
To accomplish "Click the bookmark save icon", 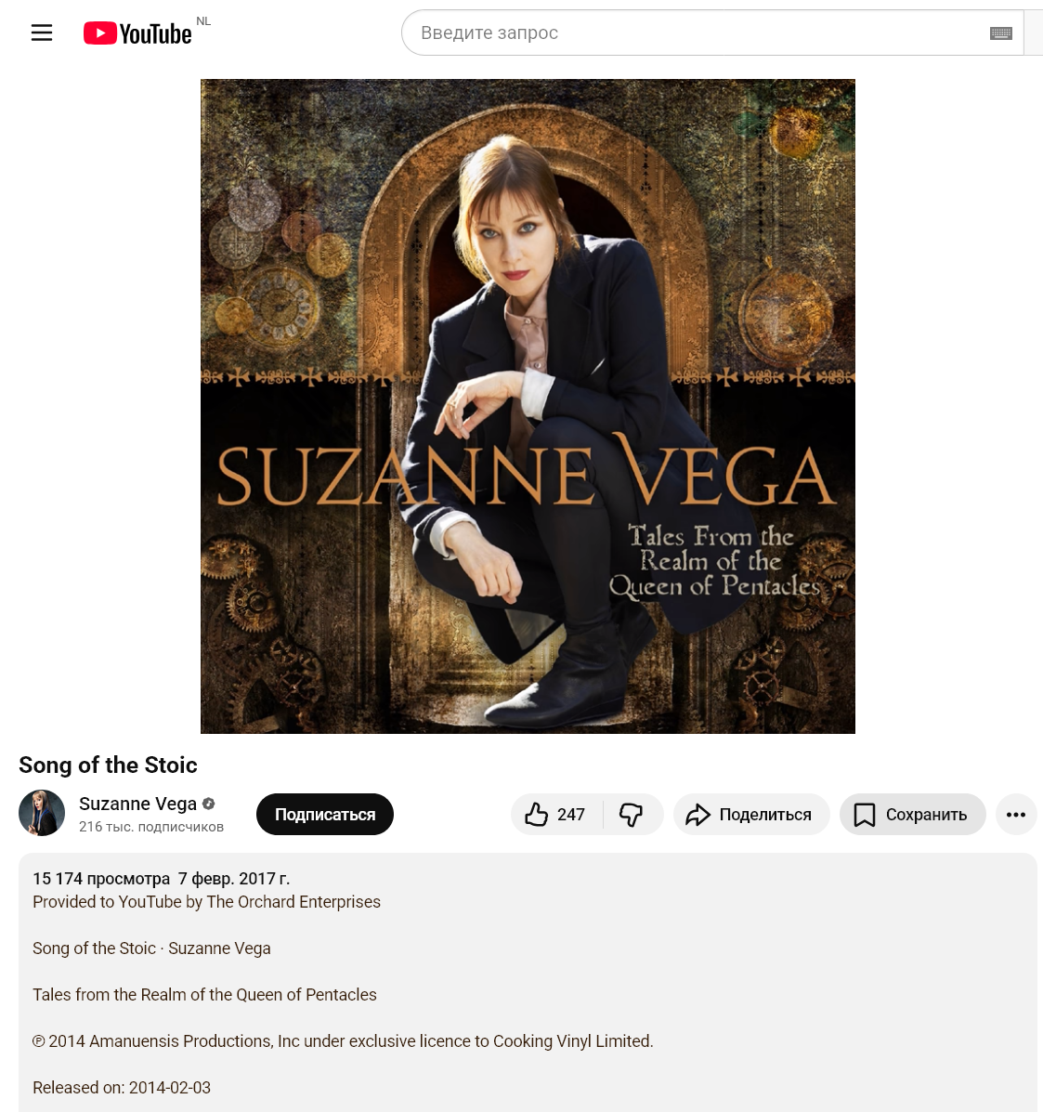I will coord(865,815).
